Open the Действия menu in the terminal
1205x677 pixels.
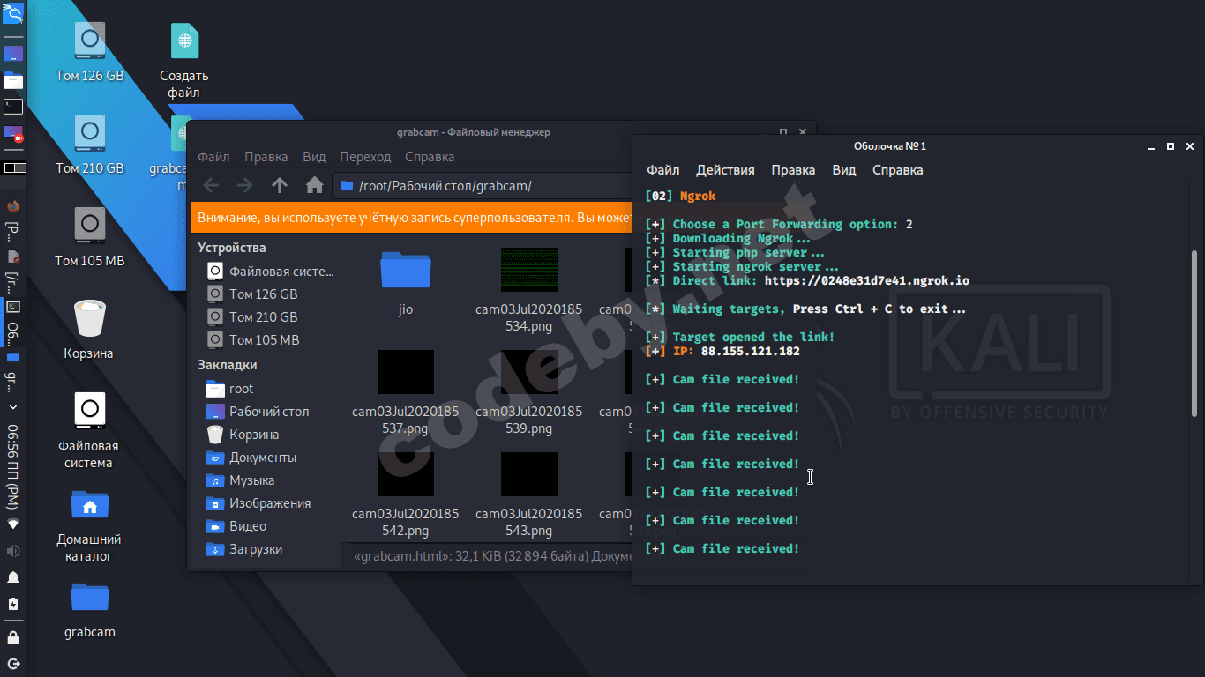[x=725, y=170]
